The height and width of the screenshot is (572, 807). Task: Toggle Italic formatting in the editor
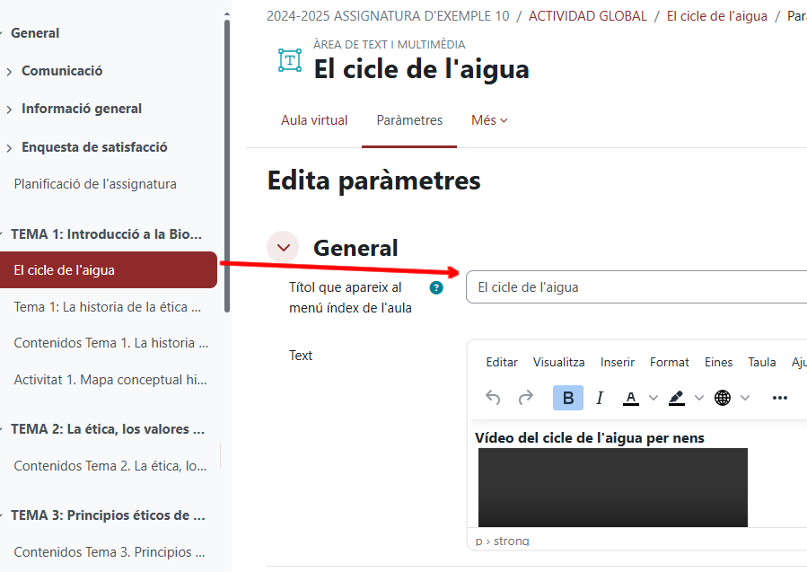coord(599,397)
